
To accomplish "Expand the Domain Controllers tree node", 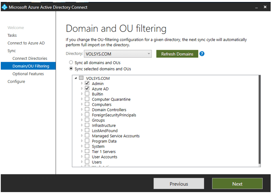I will click(82, 110).
